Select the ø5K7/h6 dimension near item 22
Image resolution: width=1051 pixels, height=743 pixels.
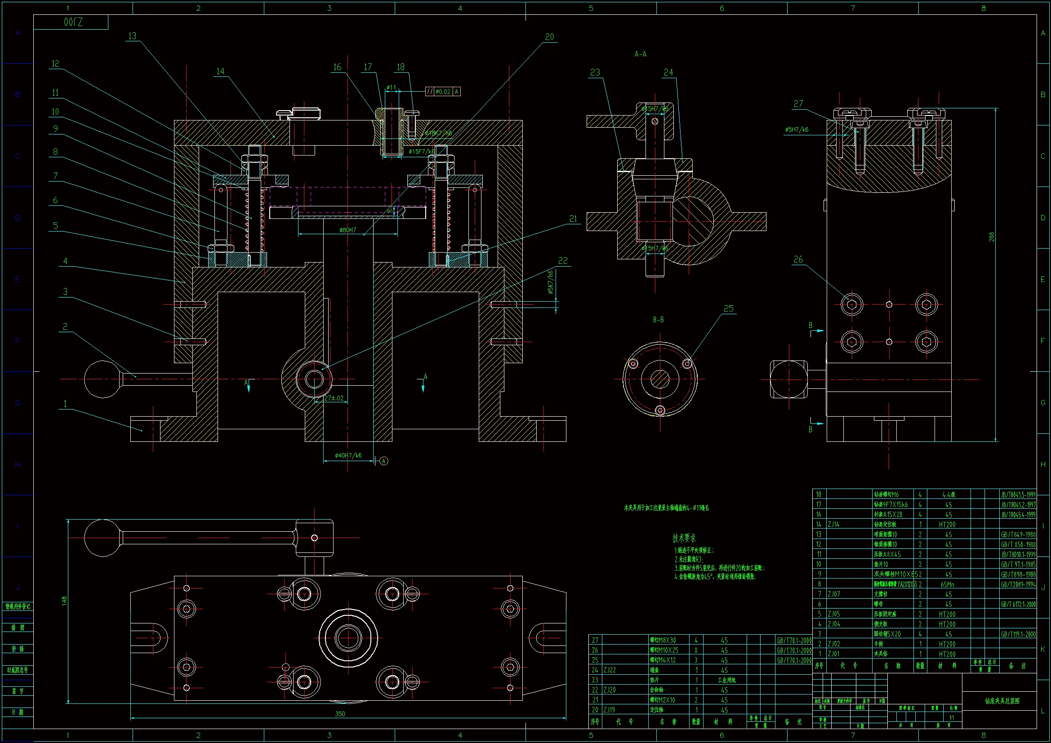550,282
